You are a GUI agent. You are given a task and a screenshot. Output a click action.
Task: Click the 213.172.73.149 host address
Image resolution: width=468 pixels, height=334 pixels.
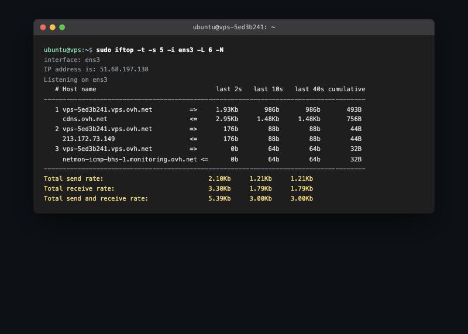(89, 139)
